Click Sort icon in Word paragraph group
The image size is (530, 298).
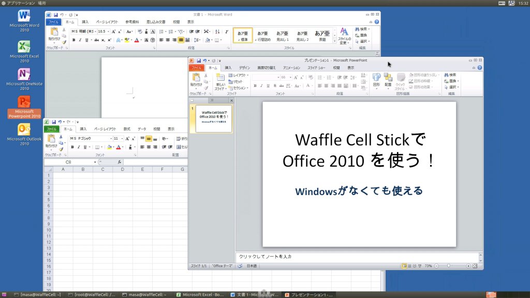[x=217, y=32]
